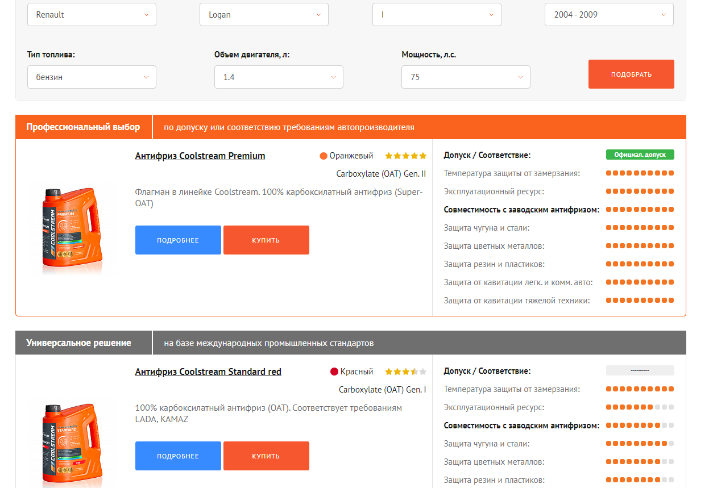The width and height of the screenshot is (713, 488).
Task: Click the Coolstream Standard canister image
Action: (72, 444)
